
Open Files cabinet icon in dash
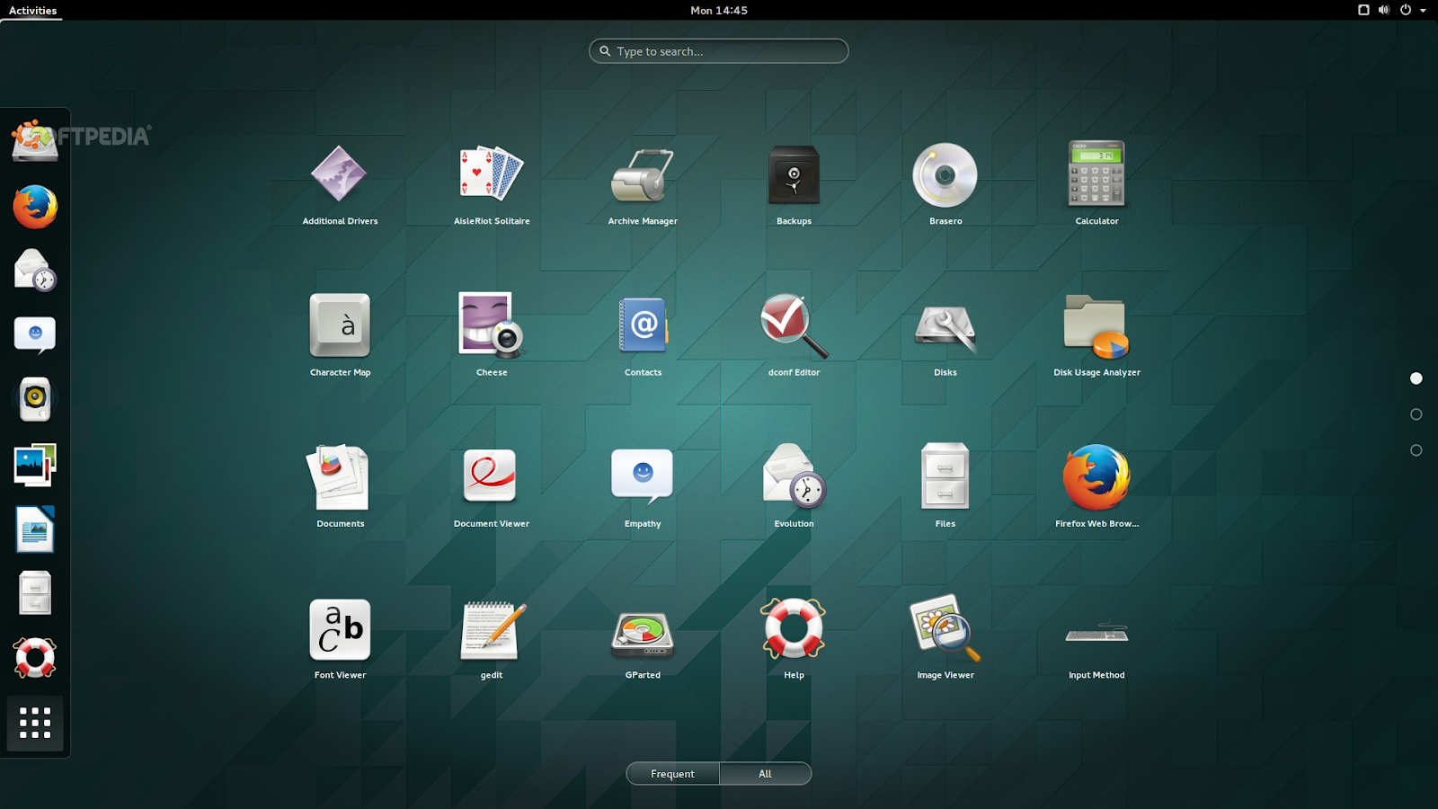35,593
